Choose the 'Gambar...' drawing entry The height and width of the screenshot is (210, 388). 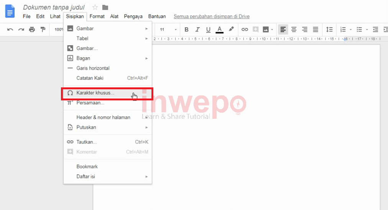pyautogui.click(x=108, y=48)
